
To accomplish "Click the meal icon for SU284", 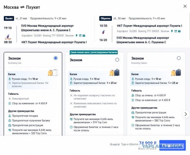I will tap(80, 36).
